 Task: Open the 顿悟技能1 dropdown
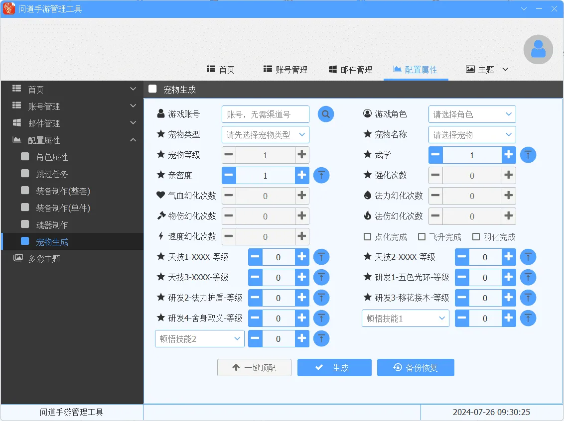[x=406, y=318]
